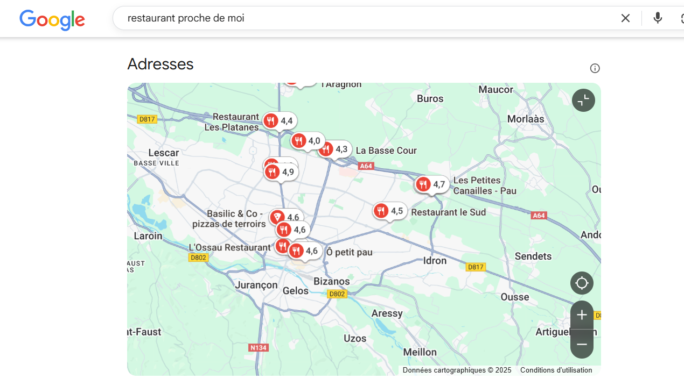The width and height of the screenshot is (684, 386).
Task: Open the Conditions d'utilisation link
Action: [x=556, y=370]
